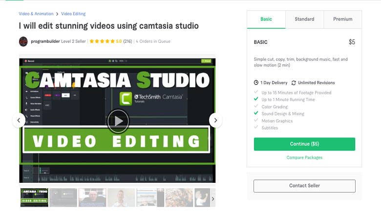
Task: Click the 'Color Grading' feature text
Action: click(275, 107)
